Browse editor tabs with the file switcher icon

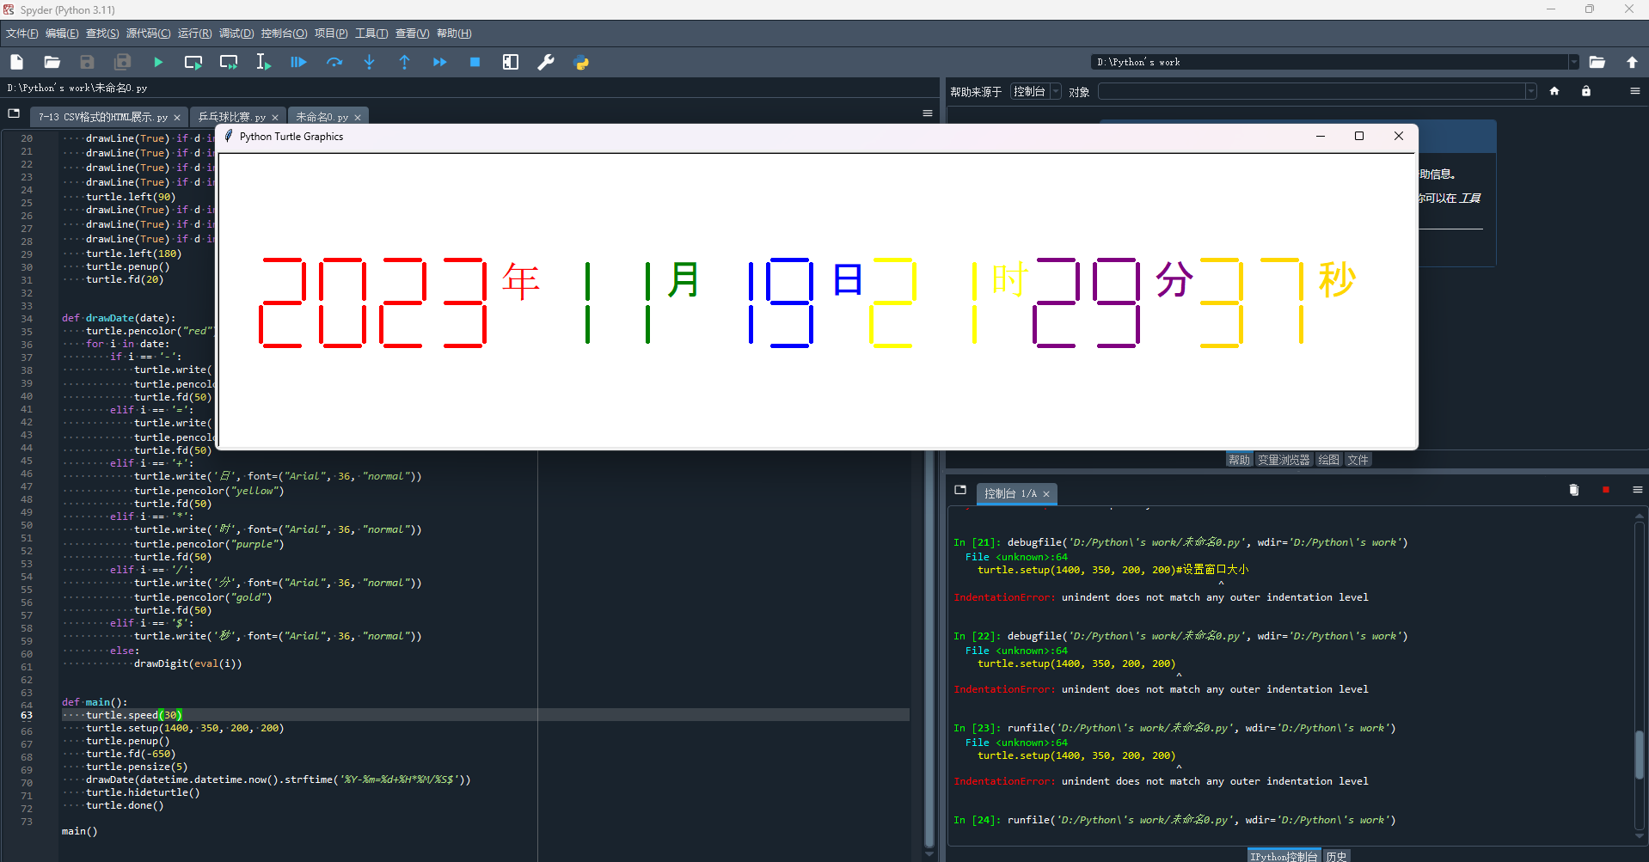coord(14,113)
